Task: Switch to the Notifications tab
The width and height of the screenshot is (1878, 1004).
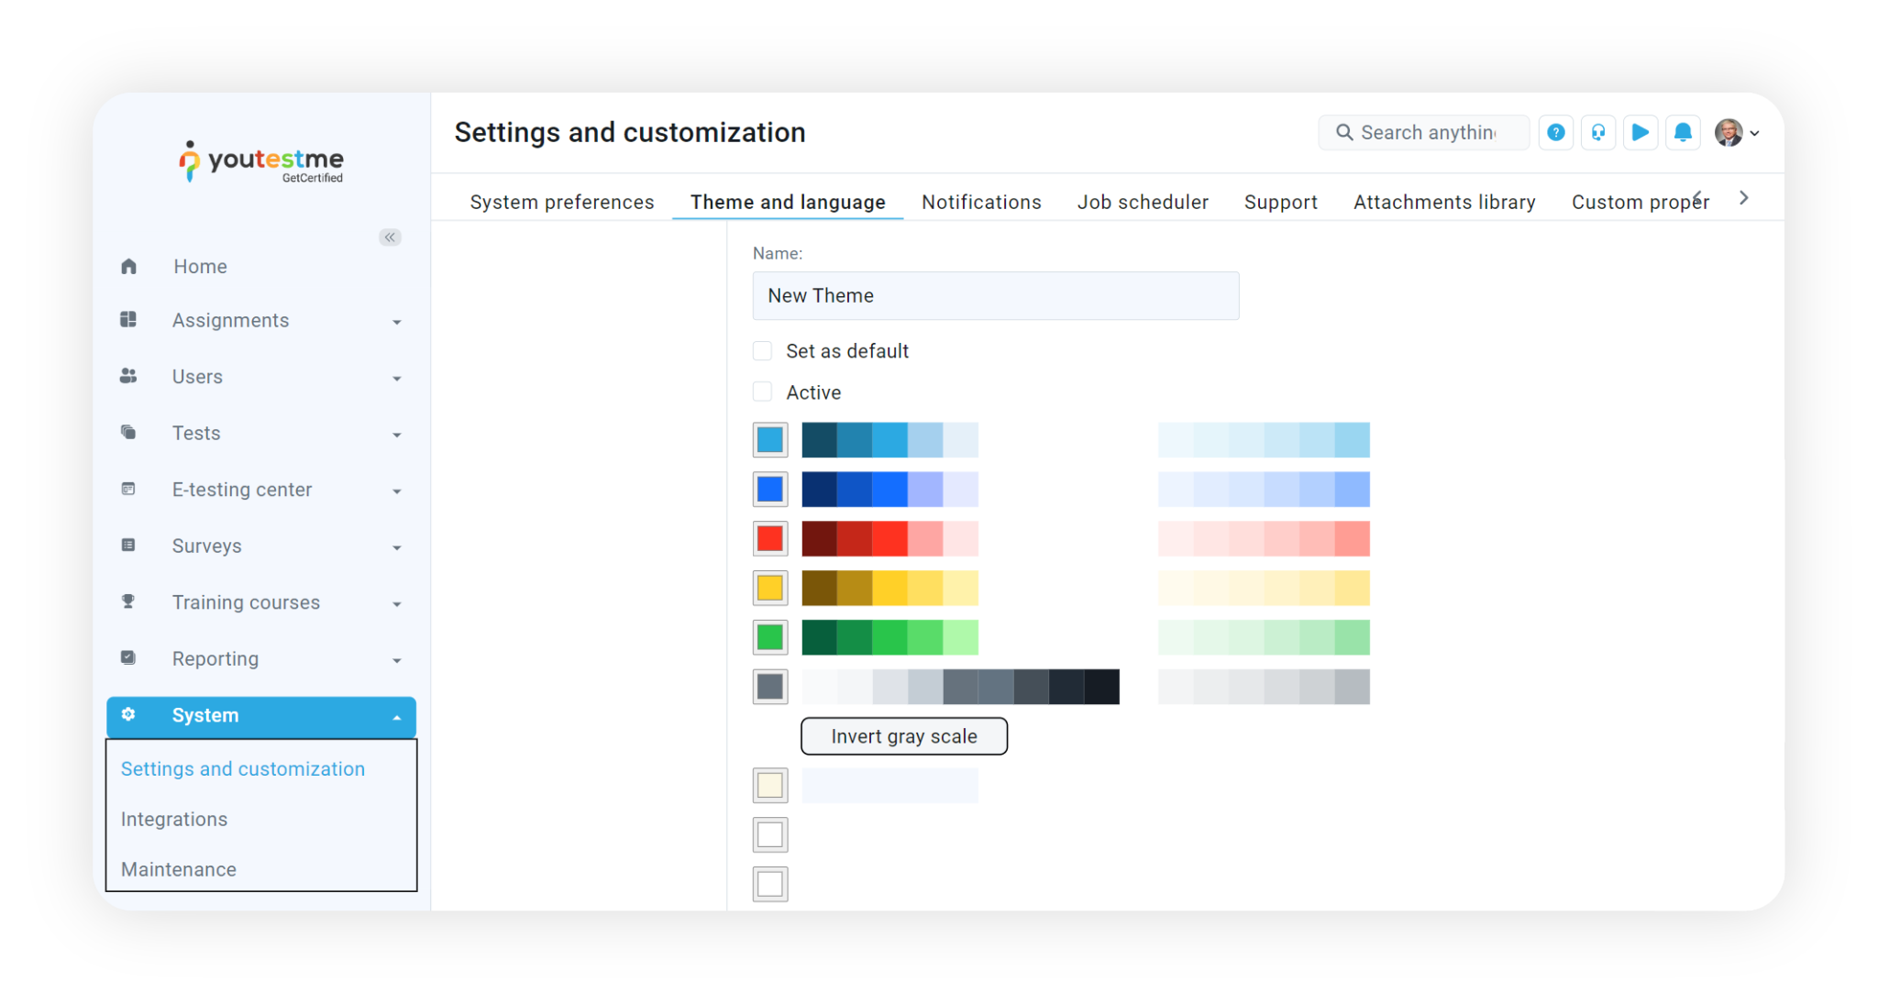Action: 980,202
